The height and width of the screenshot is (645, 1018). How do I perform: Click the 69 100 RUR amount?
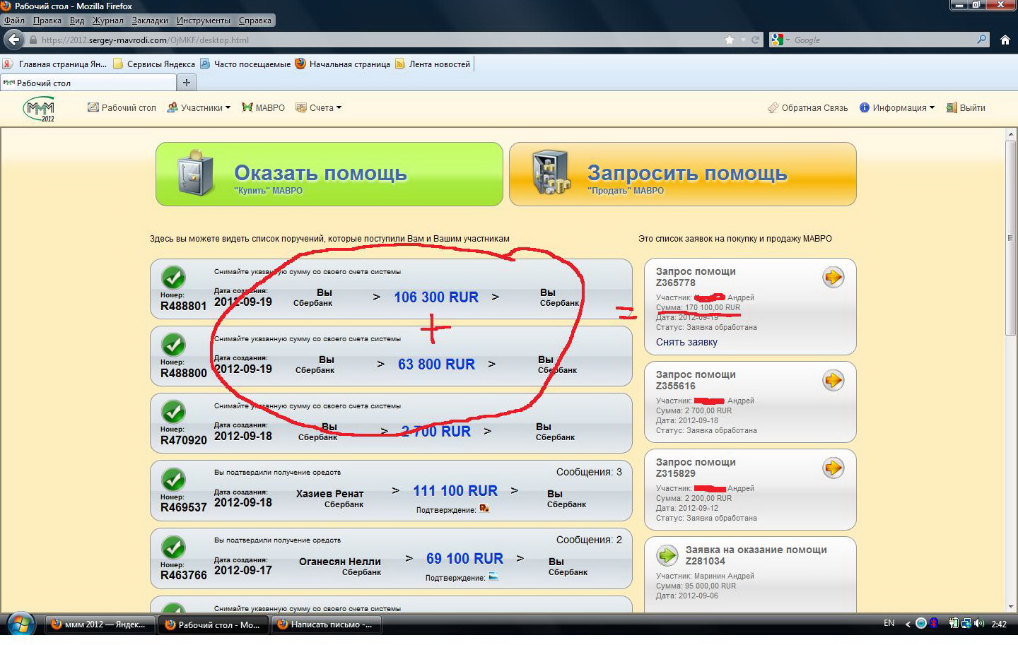point(464,559)
